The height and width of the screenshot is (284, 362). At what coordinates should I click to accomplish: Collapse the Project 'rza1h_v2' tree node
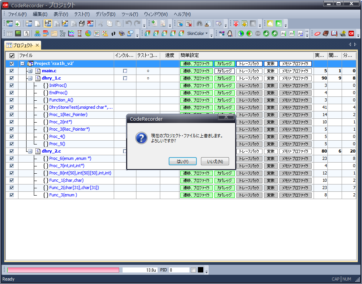pyautogui.click(x=22, y=63)
